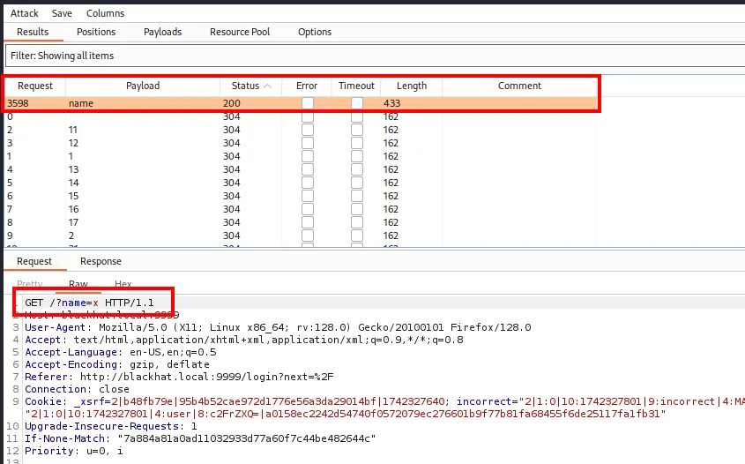Toggle Error checkbox for payload 17 row
The height and width of the screenshot is (464, 745).
[x=308, y=223]
